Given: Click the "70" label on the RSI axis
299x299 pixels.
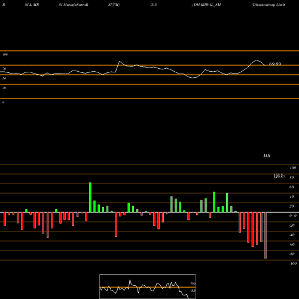Looking at the screenshot, I should pyautogui.click(x=4, y=69).
